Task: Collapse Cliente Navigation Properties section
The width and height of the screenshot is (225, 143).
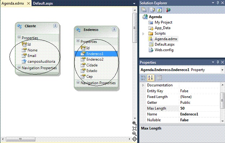Action: click(x=19, y=67)
